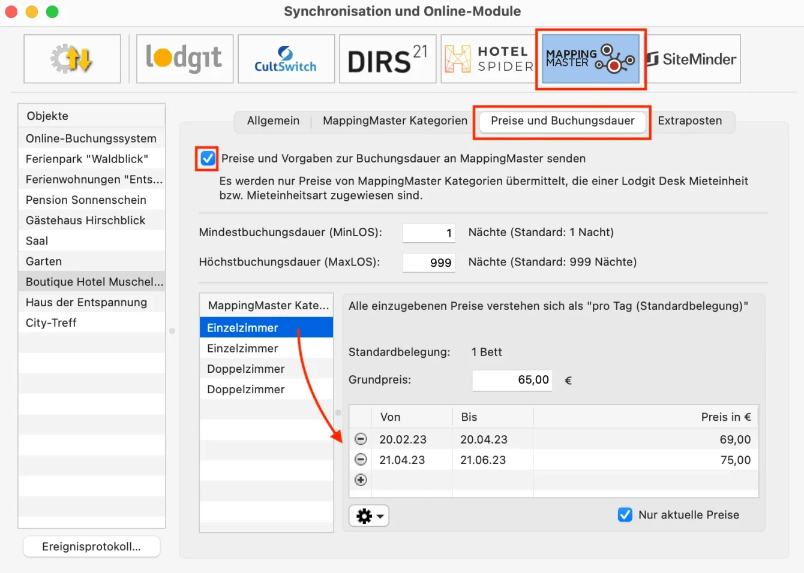The height and width of the screenshot is (573, 804).
Task: Click the 21.06.23 Bis date cell
Action: pyautogui.click(x=493, y=460)
